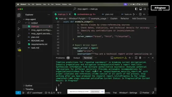Open Launchpad from status bar
Image resolution: width=172 pixels, height=97 pixels.
[35, 93]
